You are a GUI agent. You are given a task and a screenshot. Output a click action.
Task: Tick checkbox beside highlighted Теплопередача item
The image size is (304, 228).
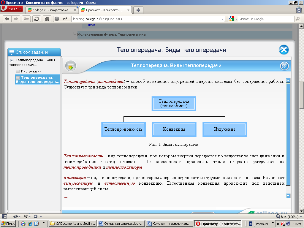18,78
